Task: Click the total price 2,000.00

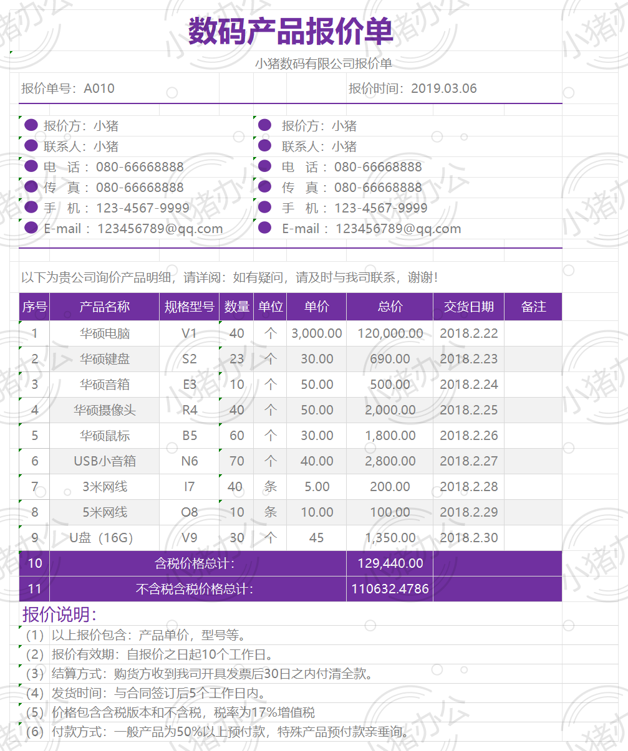Action: coord(390,410)
